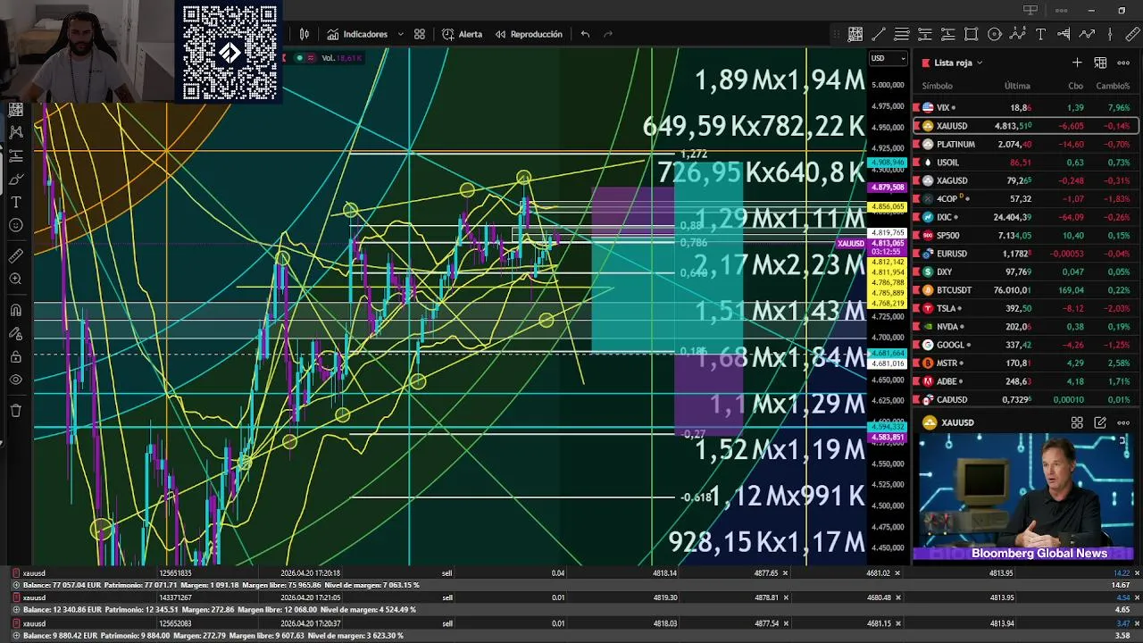
Task: Select the Gann box tool in favorites toolbar
Action: tap(855, 34)
